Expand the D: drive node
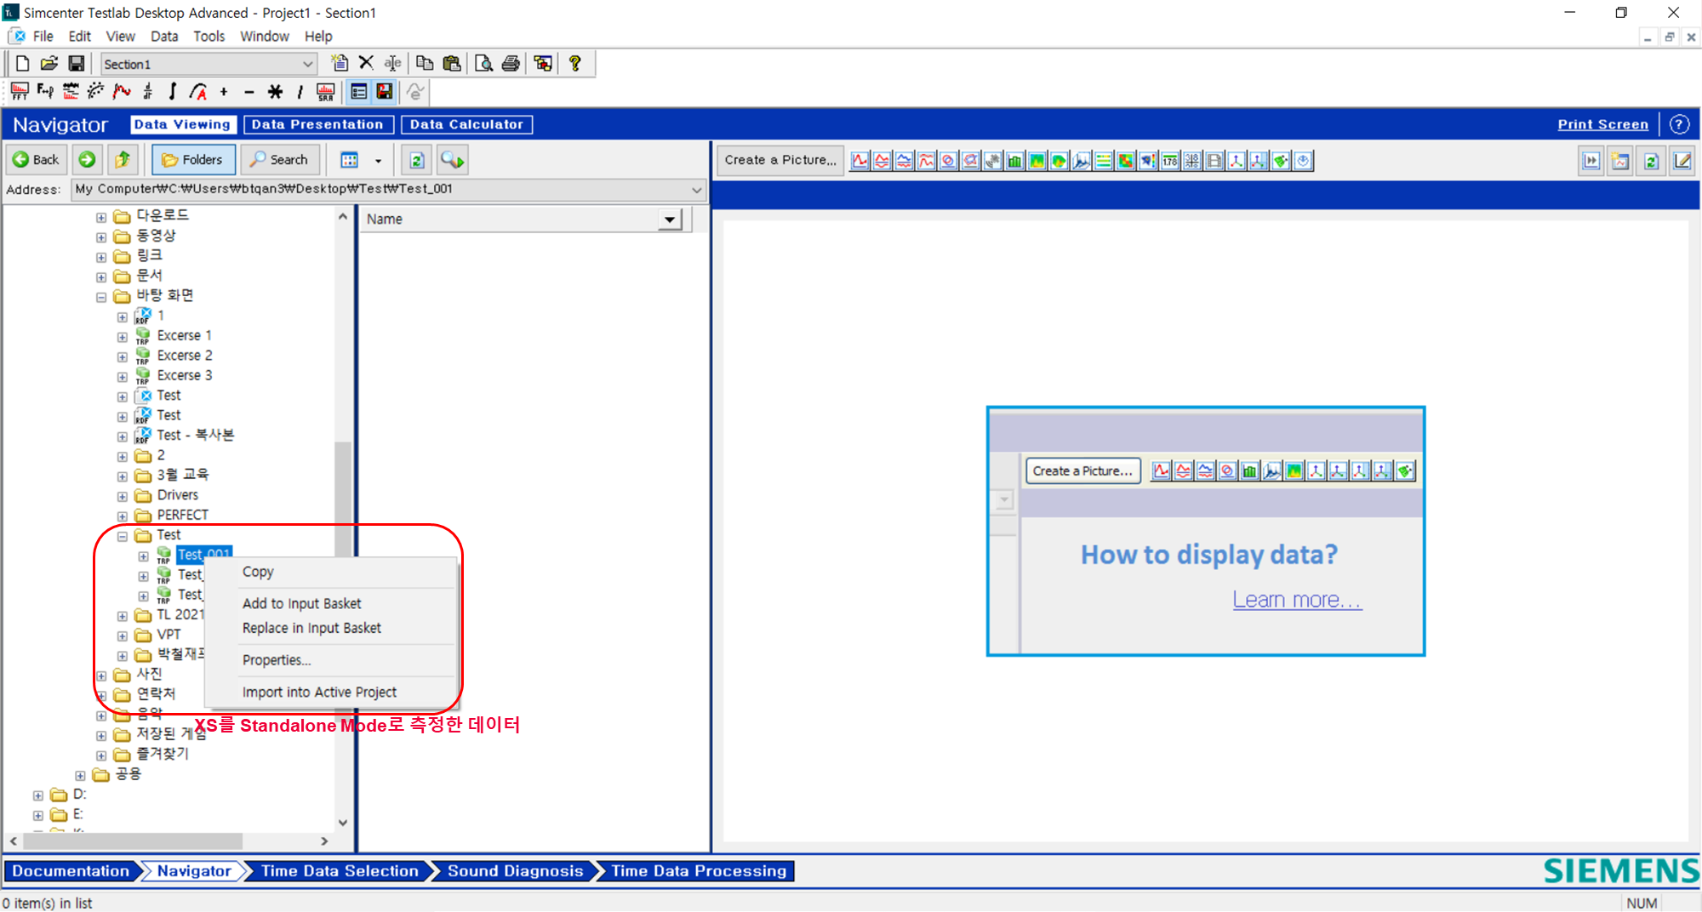 tap(38, 795)
